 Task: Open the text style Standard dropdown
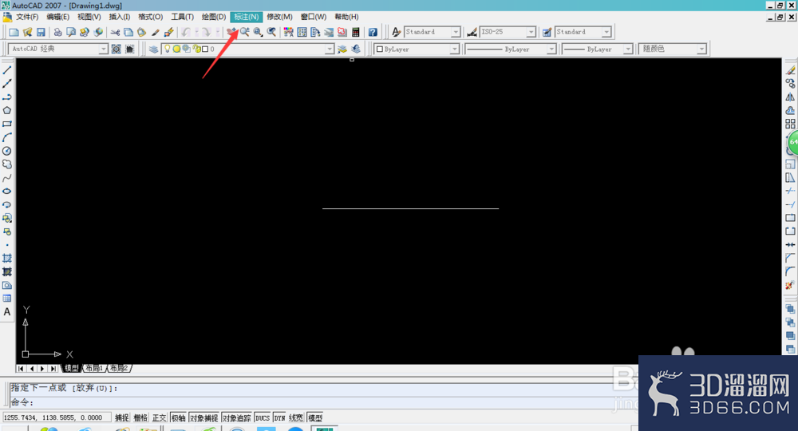[456, 32]
